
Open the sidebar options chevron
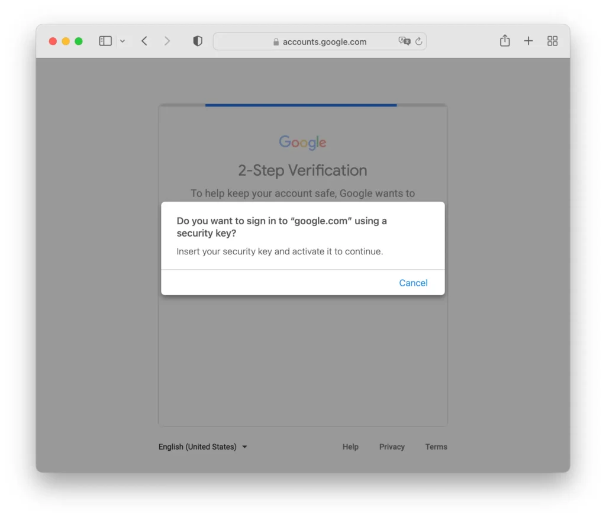coord(123,41)
